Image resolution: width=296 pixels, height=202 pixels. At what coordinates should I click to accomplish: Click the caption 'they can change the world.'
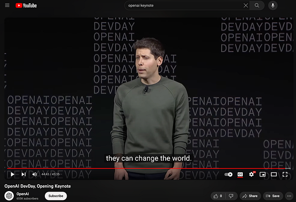coord(149,158)
